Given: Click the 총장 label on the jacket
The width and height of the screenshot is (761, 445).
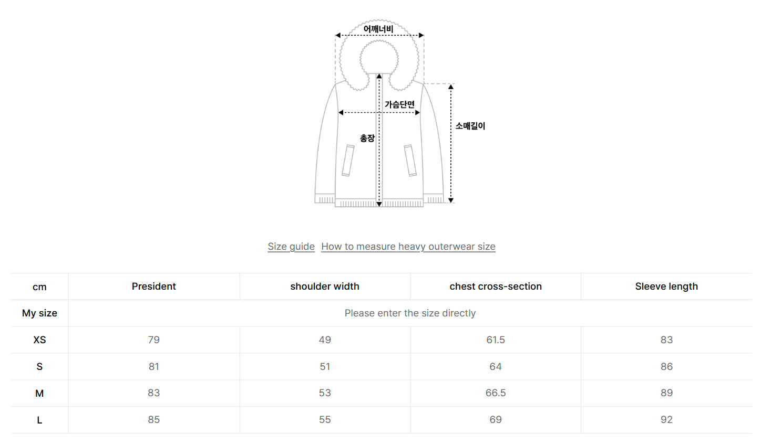Looking at the screenshot, I should point(367,138).
